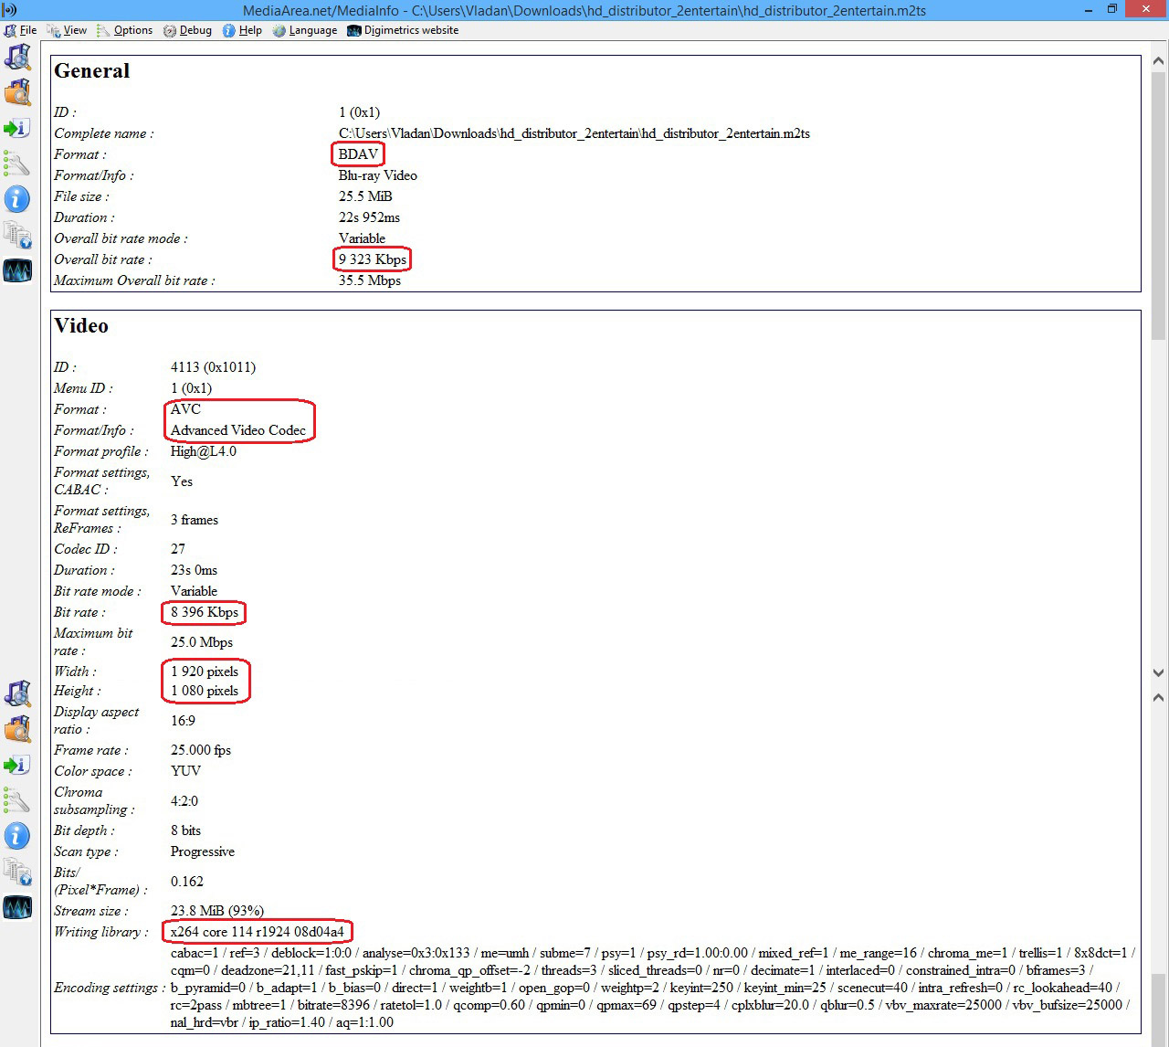This screenshot has height=1047, width=1169.
Task: Click the lower sidebar's wrench Preferences icon
Action: 16,800
